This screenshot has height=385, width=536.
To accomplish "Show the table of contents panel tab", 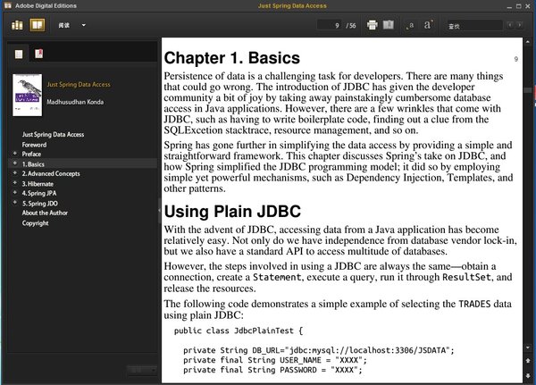I will (19, 54).
